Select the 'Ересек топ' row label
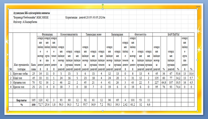The width and height of the screenshot is (208, 119). 19,87
